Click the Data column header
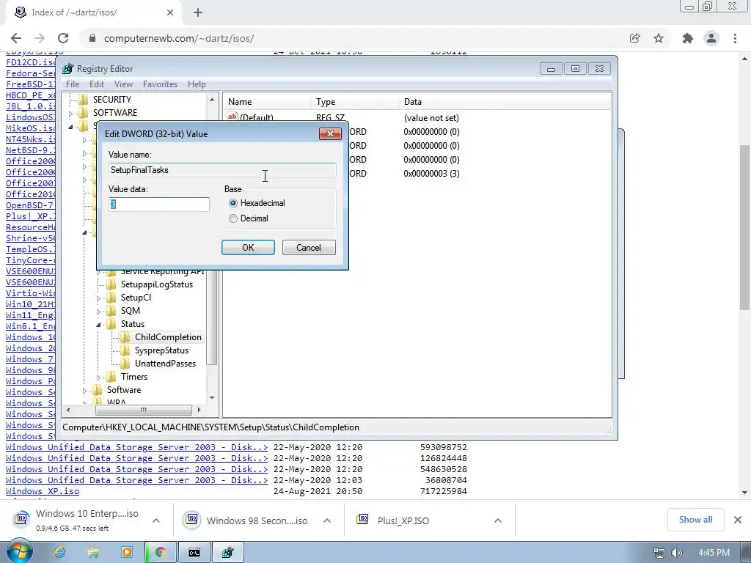Viewport: 751px width, 563px height. click(x=505, y=101)
